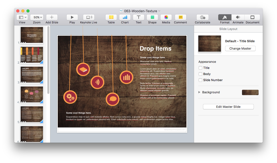277x163 pixels.
Task: Toggle the Slide Number checkbox
Action: coord(200,80)
